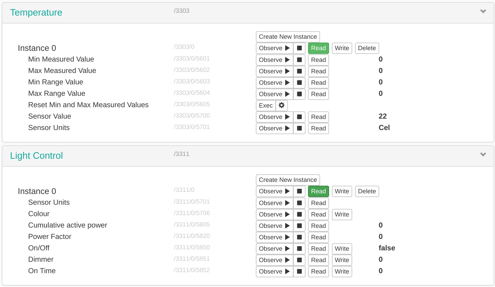
Task: Read the Min Measured Value
Action: pos(318,60)
